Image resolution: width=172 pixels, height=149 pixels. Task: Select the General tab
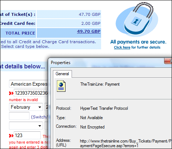[62, 74]
